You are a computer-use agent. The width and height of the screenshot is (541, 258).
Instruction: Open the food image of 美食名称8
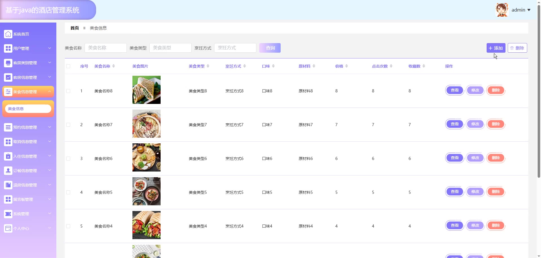[x=147, y=90]
